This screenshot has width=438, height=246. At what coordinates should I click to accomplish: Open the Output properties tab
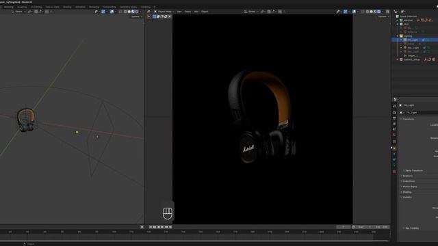[x=394, y=118]
